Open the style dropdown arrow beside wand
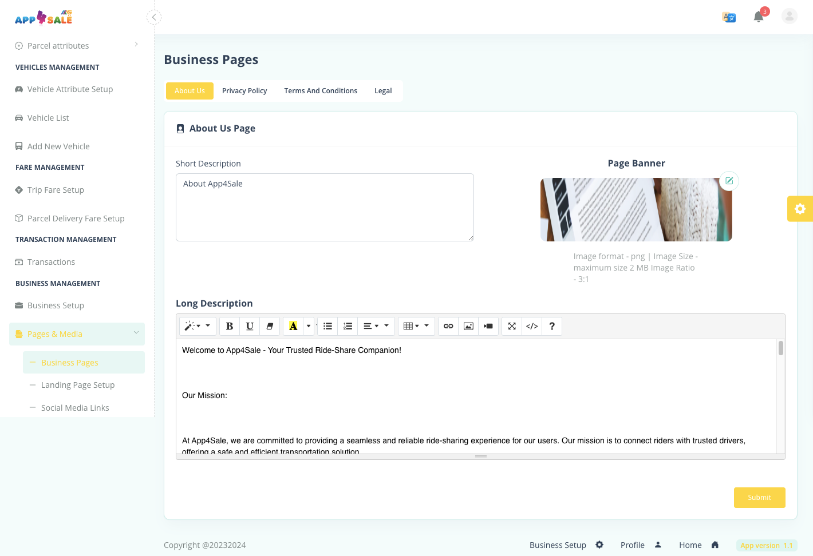The width and height of the screenshot is (813, 556). [x=208, y=326]
